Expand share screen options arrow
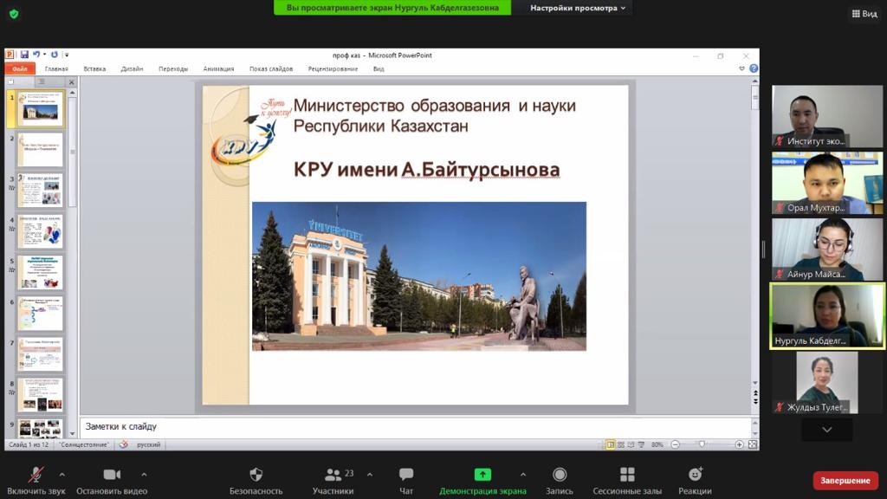This screenshot has height=499, width=887. click(522, 474)
